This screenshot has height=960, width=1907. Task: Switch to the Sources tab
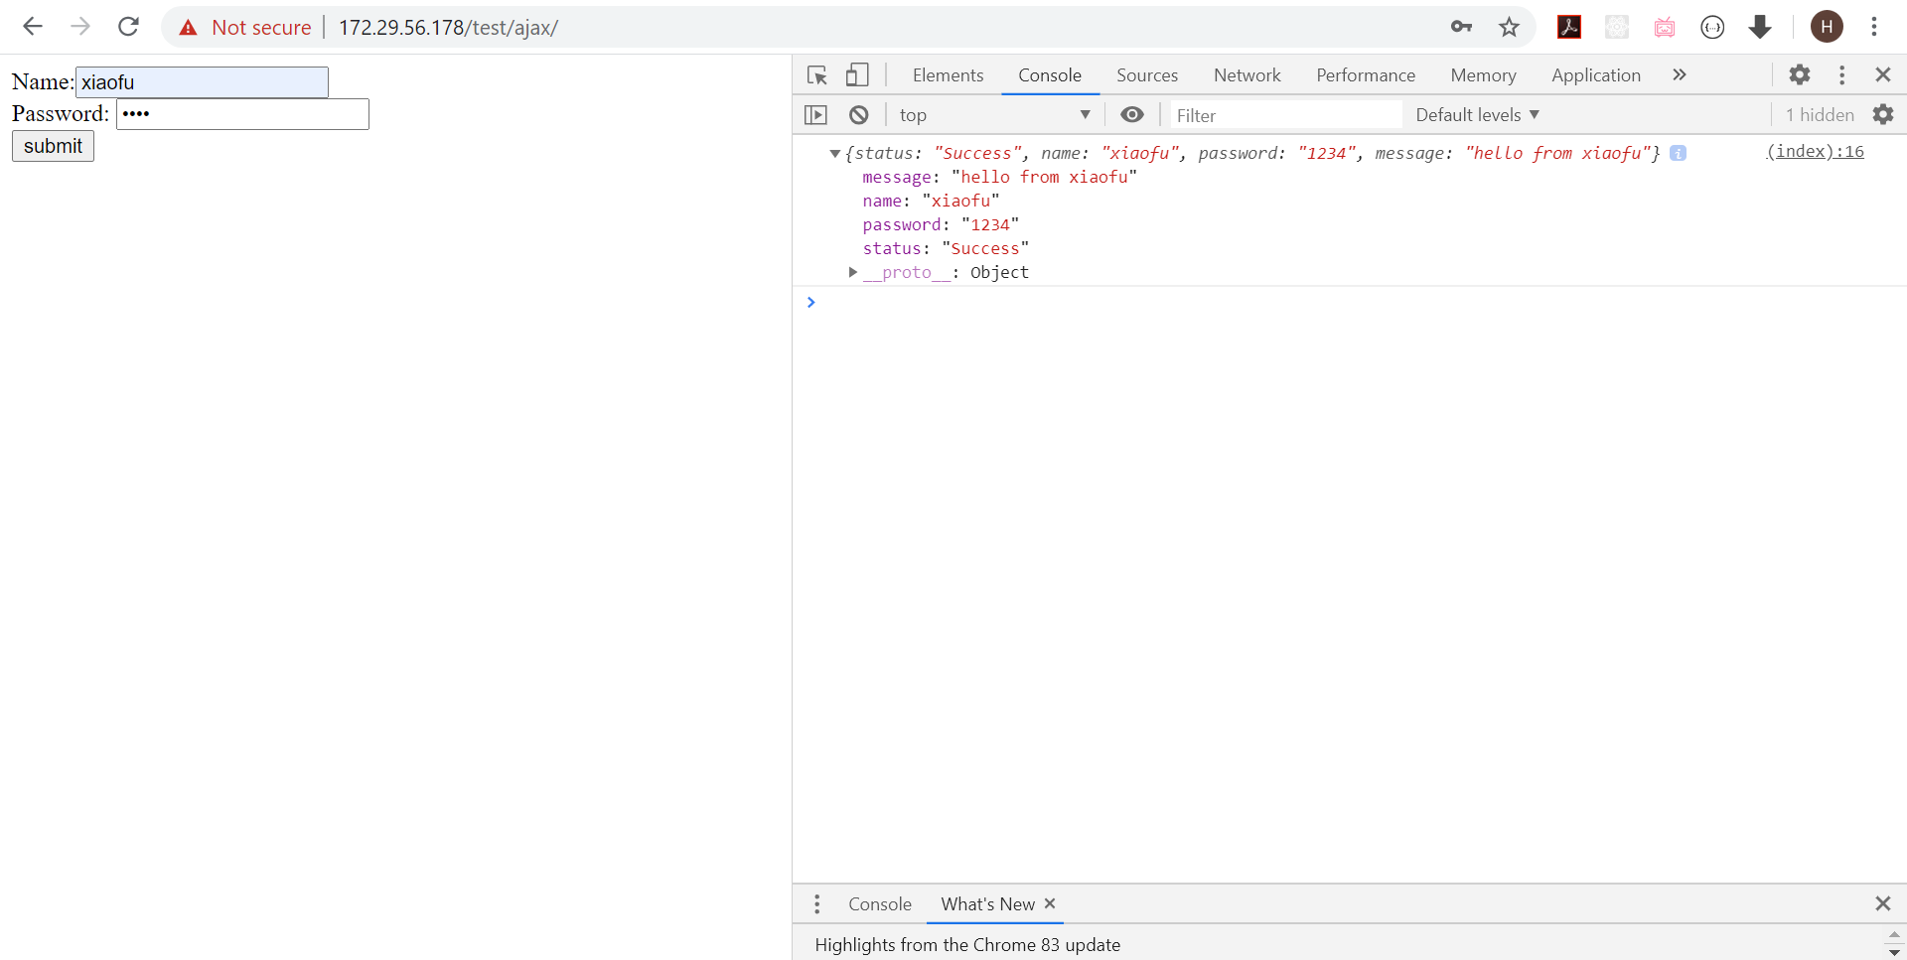[x=1147, y=75]
